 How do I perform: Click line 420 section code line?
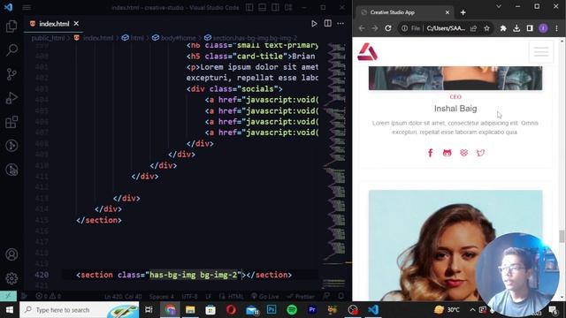tap(184, 275)
